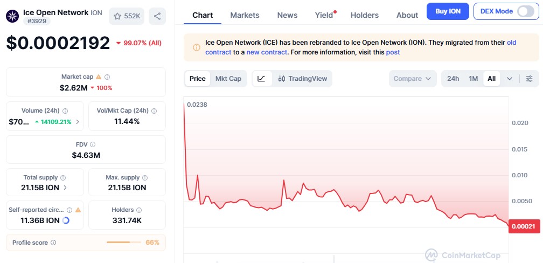Select the Price chart option
Image resolution: width=543 pixels, height=263 pixels.
197,79
